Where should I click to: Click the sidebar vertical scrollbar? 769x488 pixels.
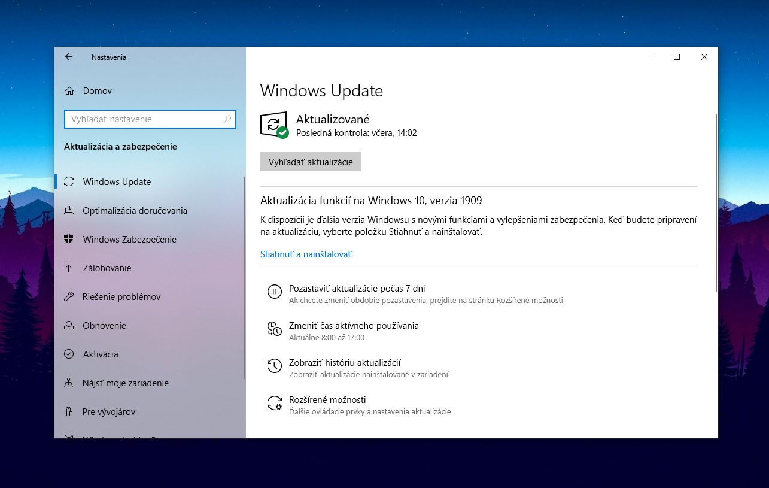click(244, 277)
